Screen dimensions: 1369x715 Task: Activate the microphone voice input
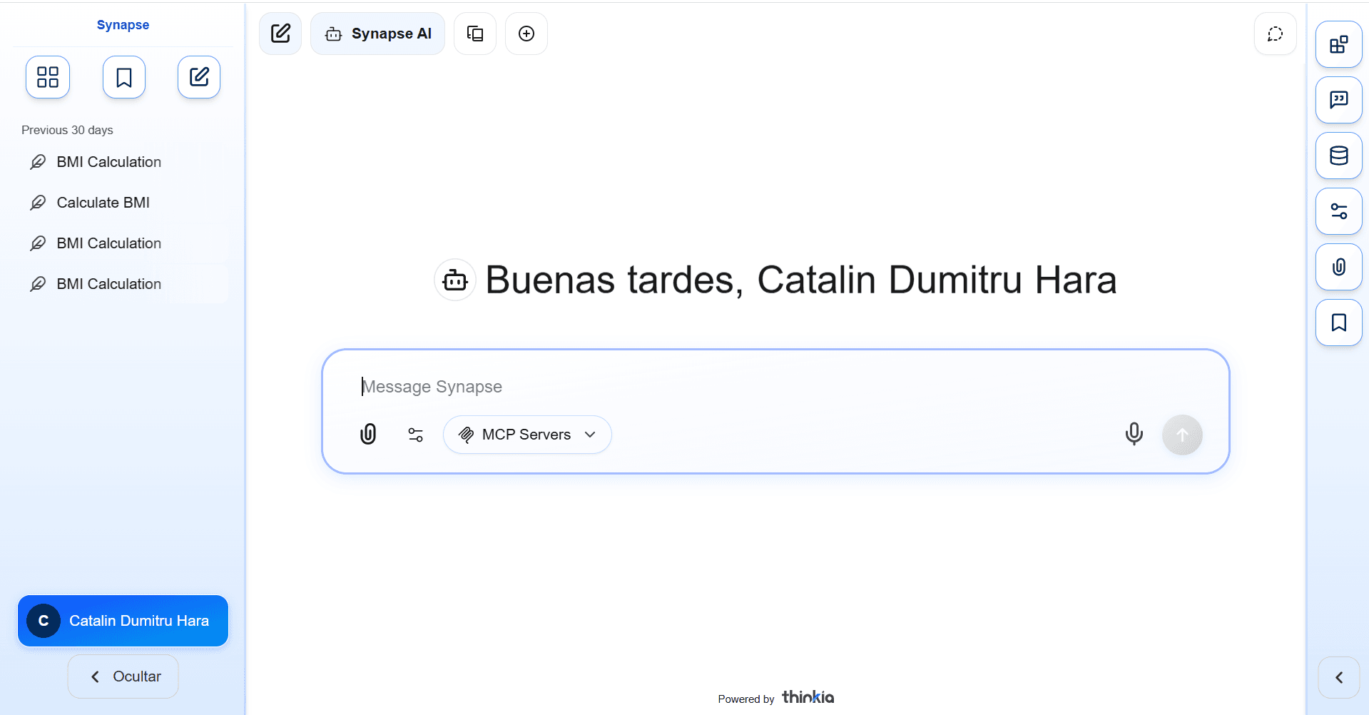pos(1134,434)
